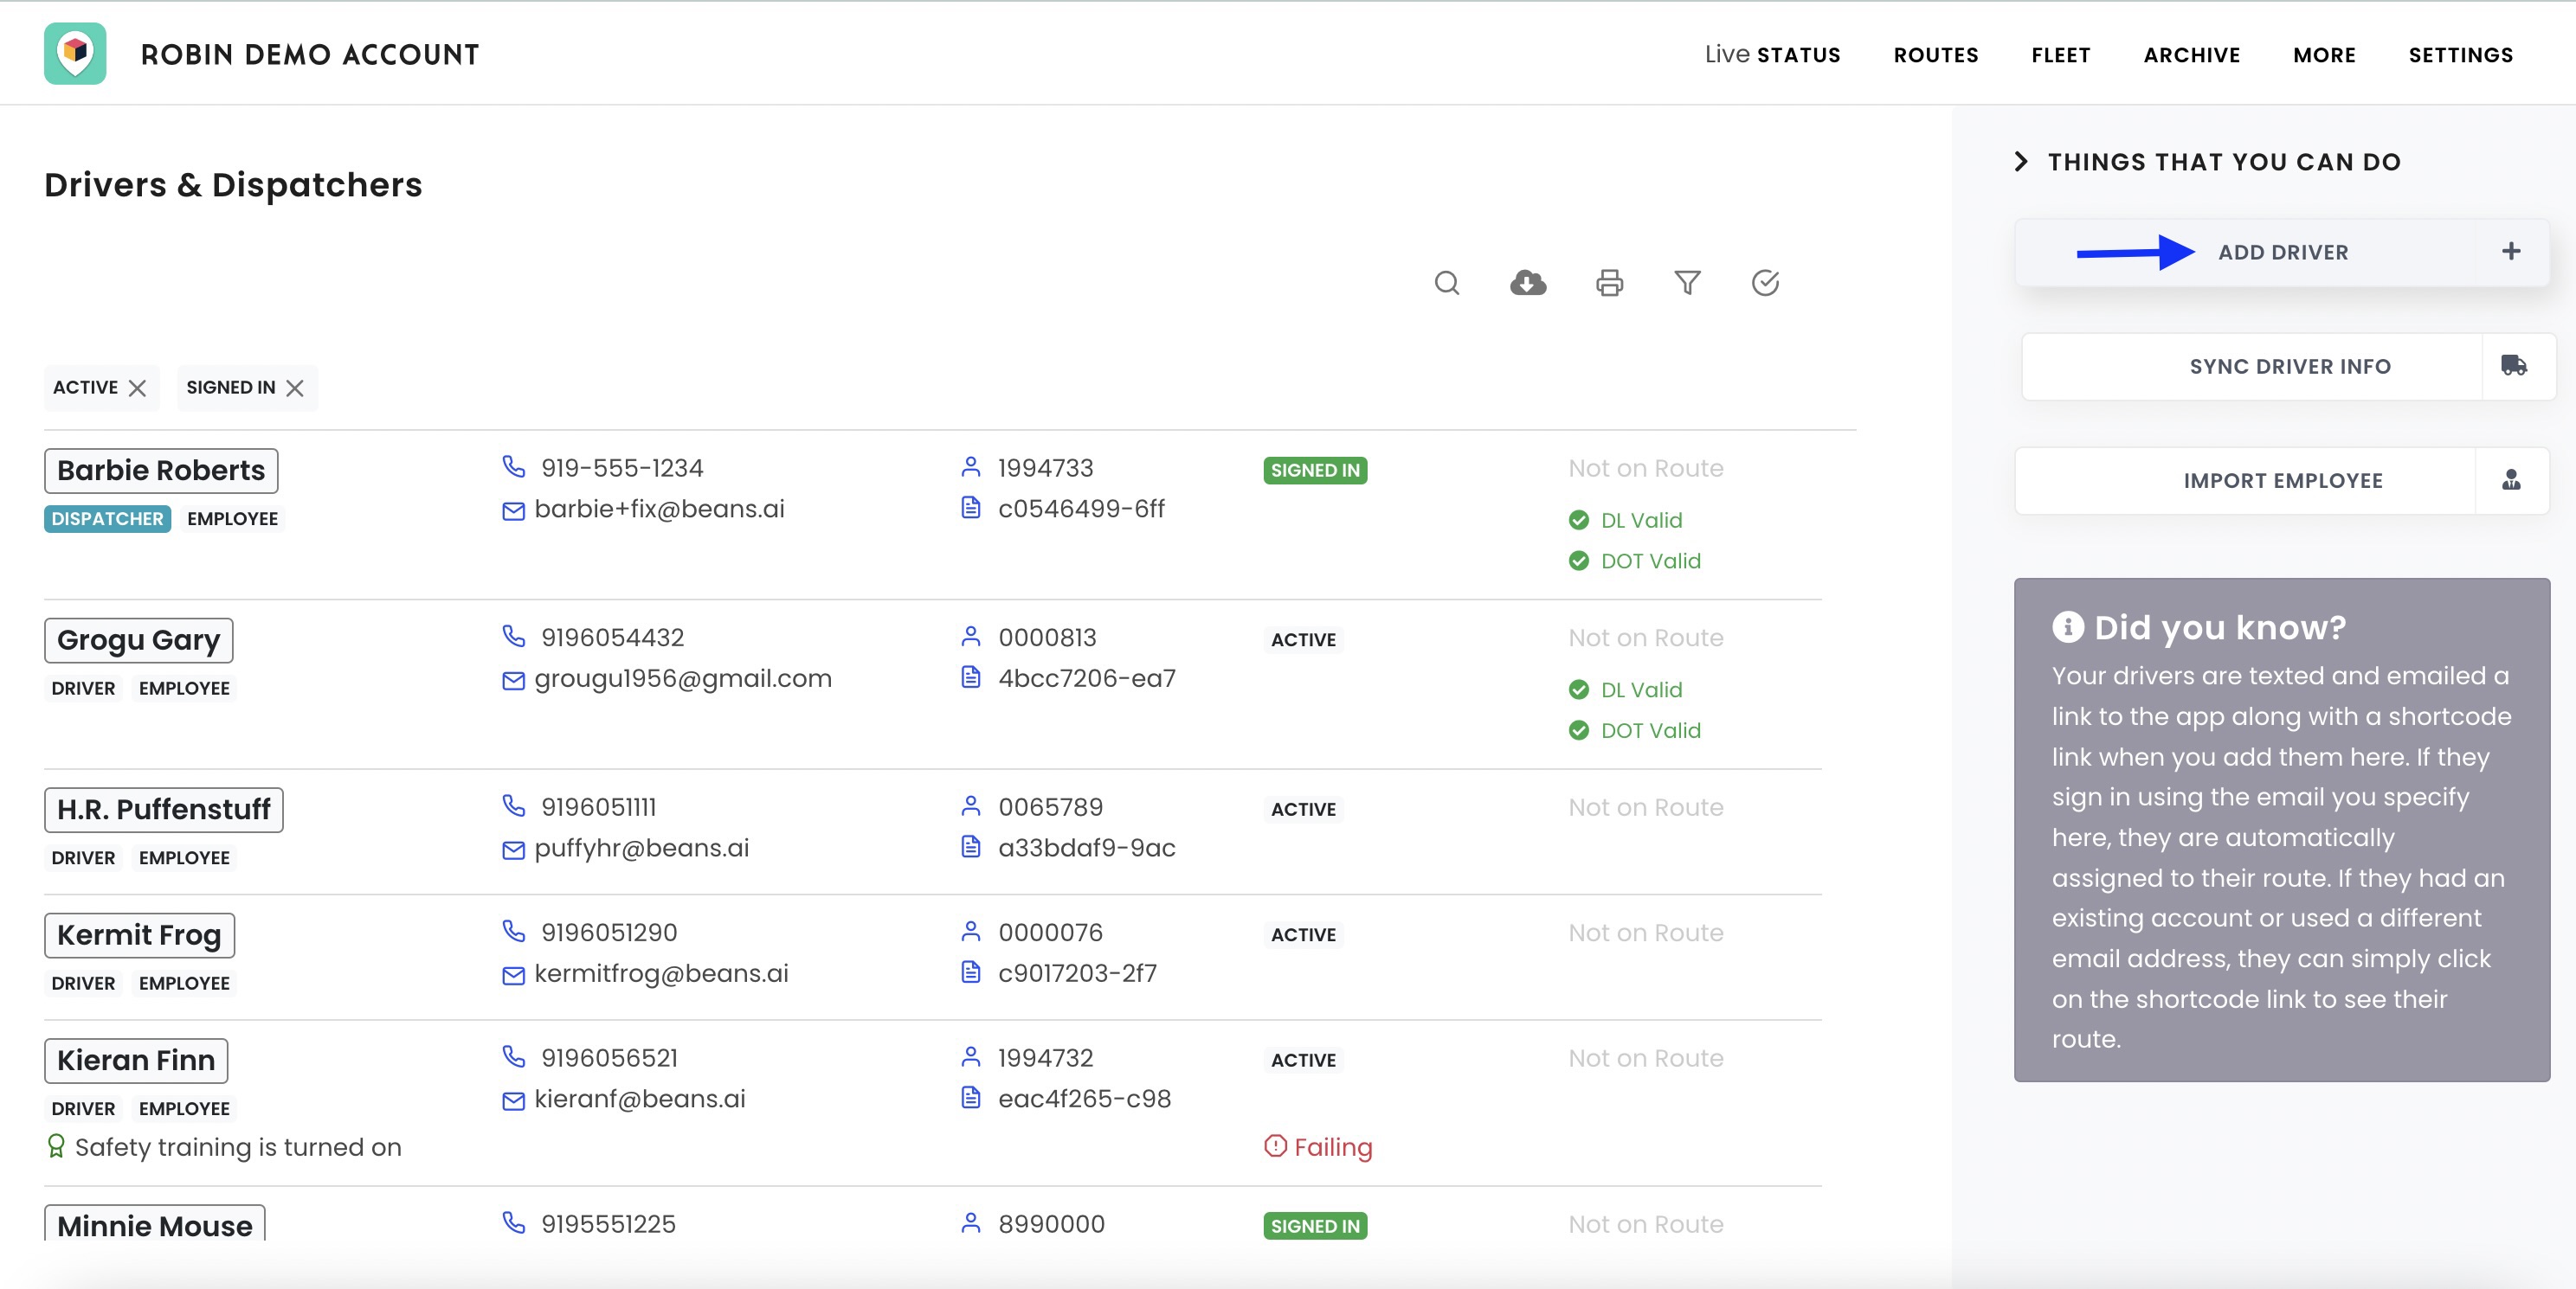Screen dimensions: 2576x1289
Task: Remove the SIGNED IN filter chip
Action: click(294, 388)
